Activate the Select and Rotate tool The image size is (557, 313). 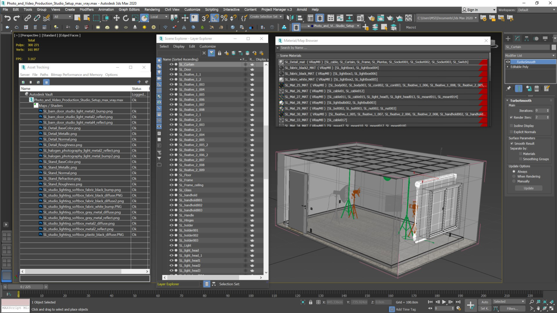pyautogui.click(x=126, y=18)
